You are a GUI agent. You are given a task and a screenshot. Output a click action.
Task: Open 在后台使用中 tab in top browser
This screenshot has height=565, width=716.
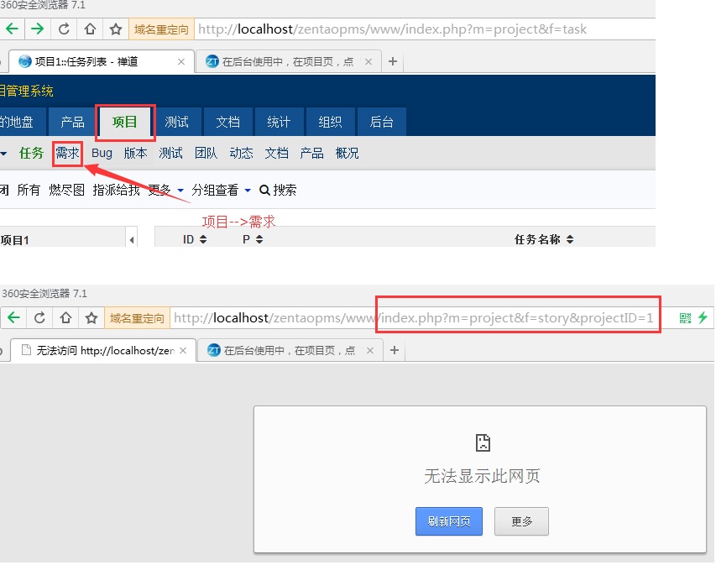click(287, 61)
